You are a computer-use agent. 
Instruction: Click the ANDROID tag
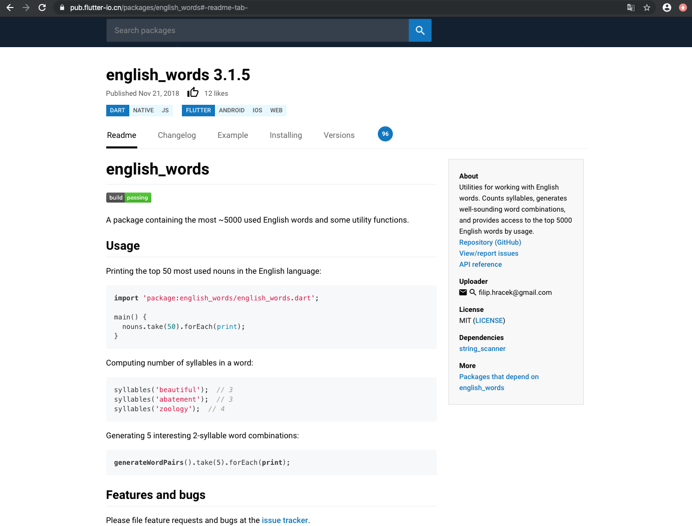click(x=232, y=110)
